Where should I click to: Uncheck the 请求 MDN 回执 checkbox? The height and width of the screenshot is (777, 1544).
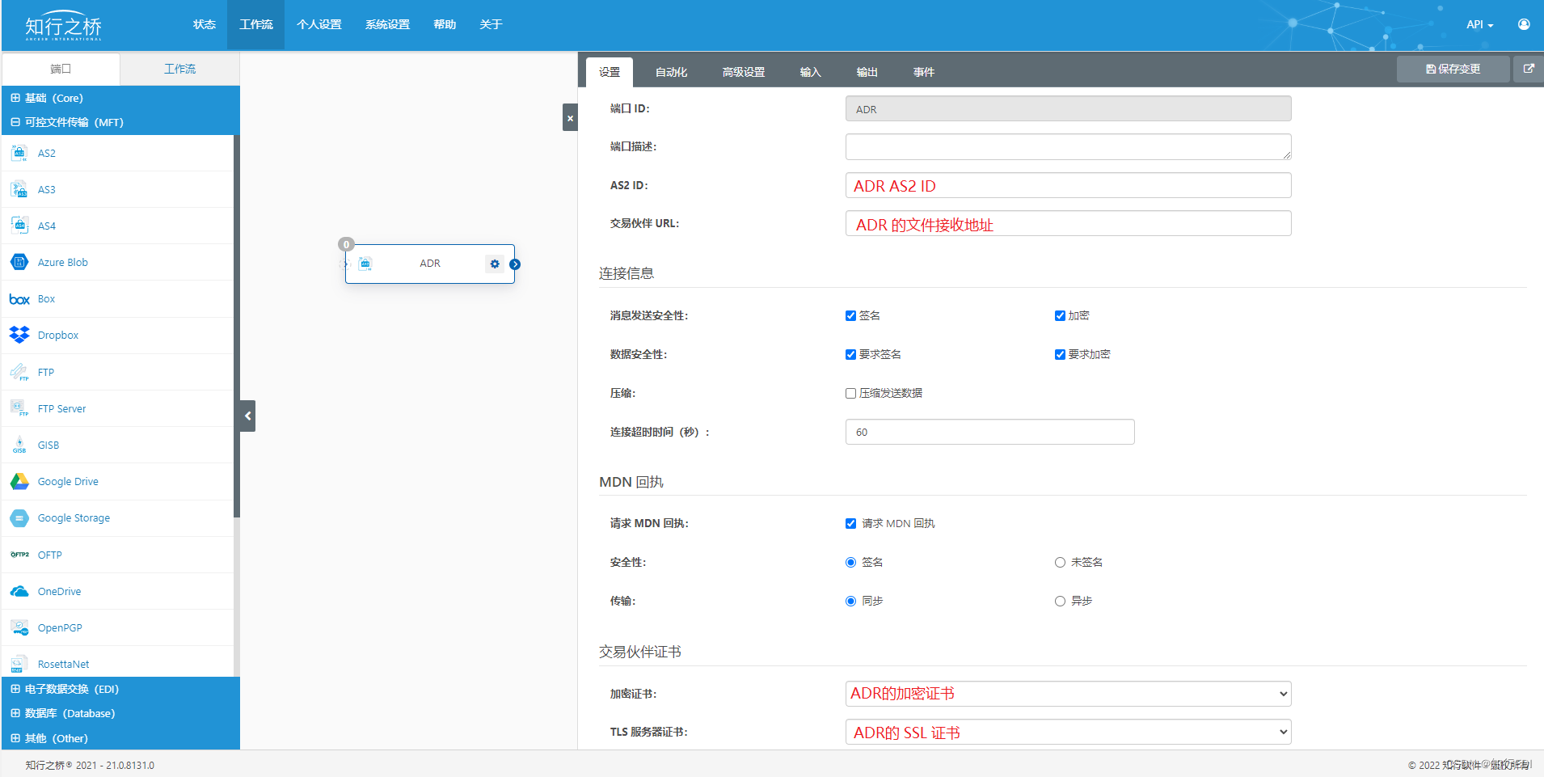coord(850,524)
